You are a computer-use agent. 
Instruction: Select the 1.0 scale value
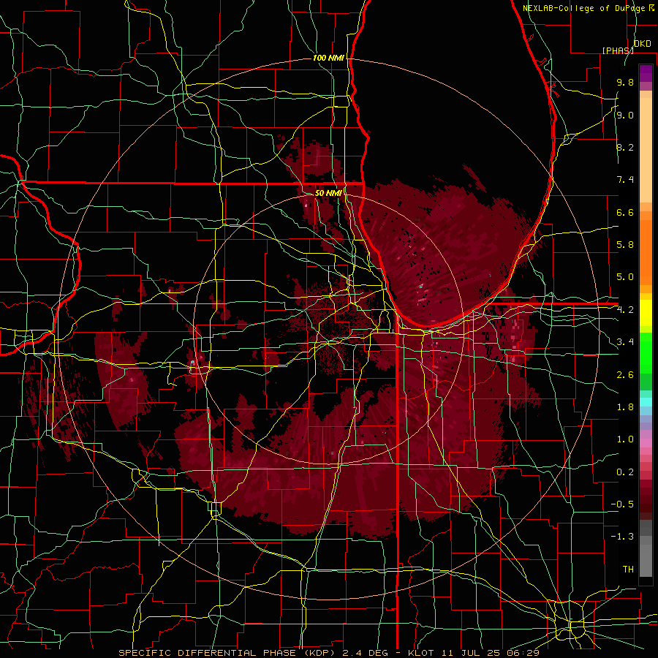coord(625,439)
